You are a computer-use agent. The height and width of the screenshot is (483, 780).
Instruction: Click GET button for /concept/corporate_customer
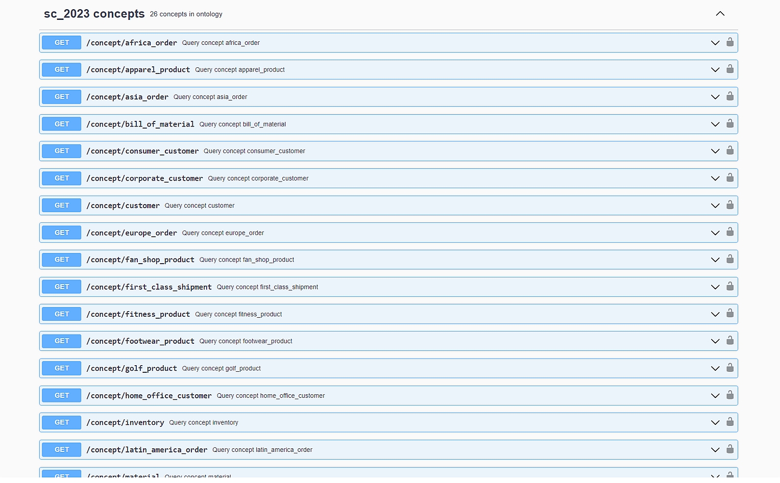[x=62, y=179]
